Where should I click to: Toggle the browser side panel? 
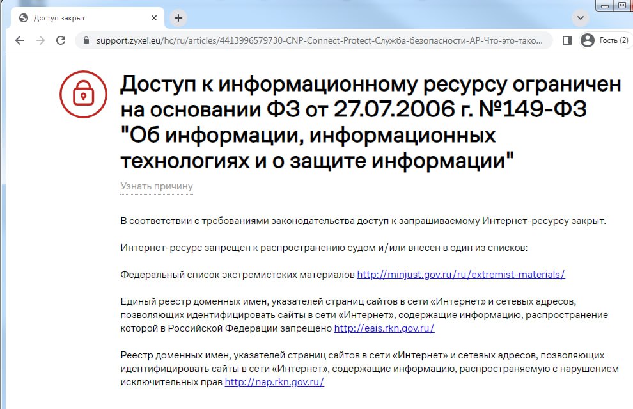tap(567, 40)
